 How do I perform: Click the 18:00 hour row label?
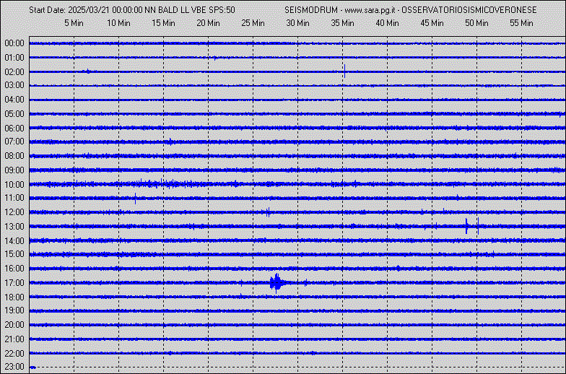click(x=14, y=297)
